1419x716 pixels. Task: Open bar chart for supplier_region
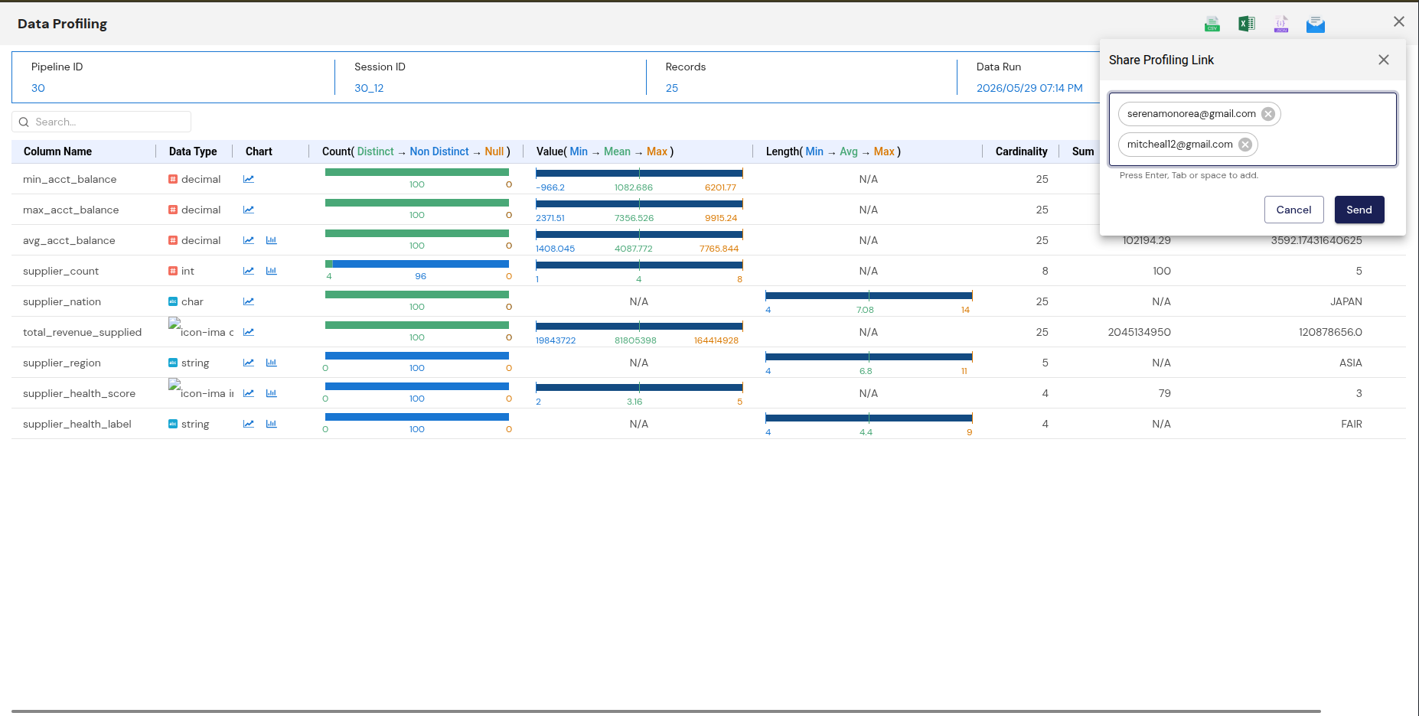(271, 363)
